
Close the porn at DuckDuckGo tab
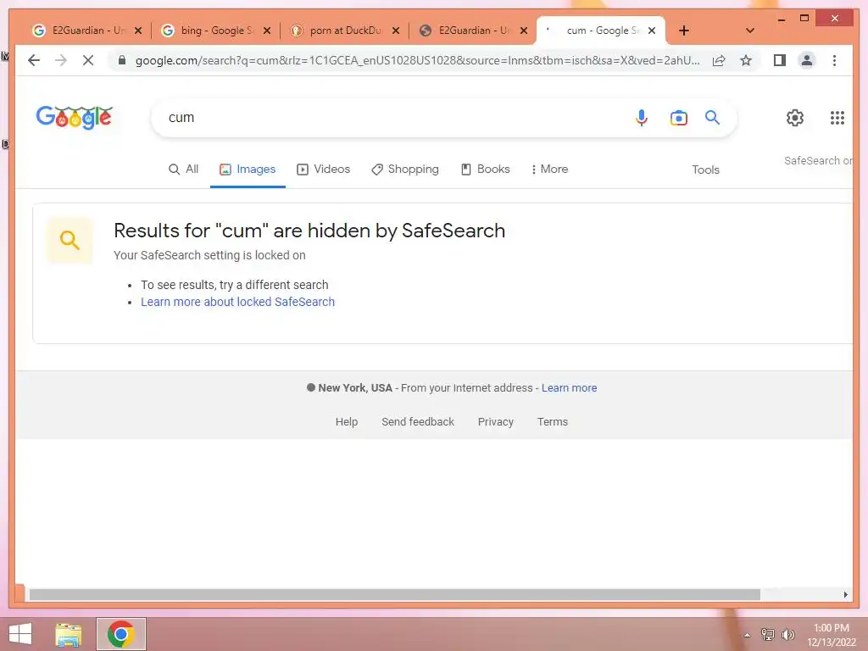point(396,31)
